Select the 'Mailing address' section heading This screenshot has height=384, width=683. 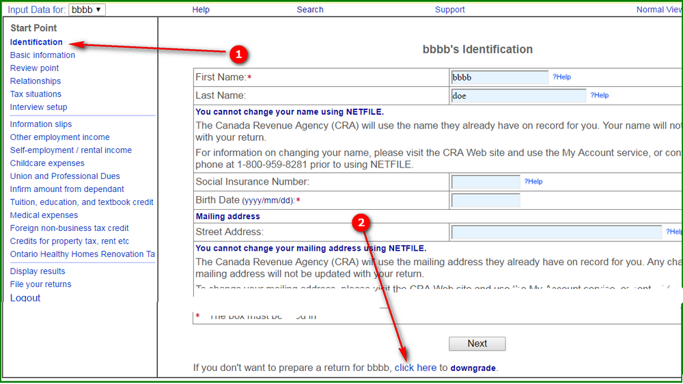tap(228, 217)
